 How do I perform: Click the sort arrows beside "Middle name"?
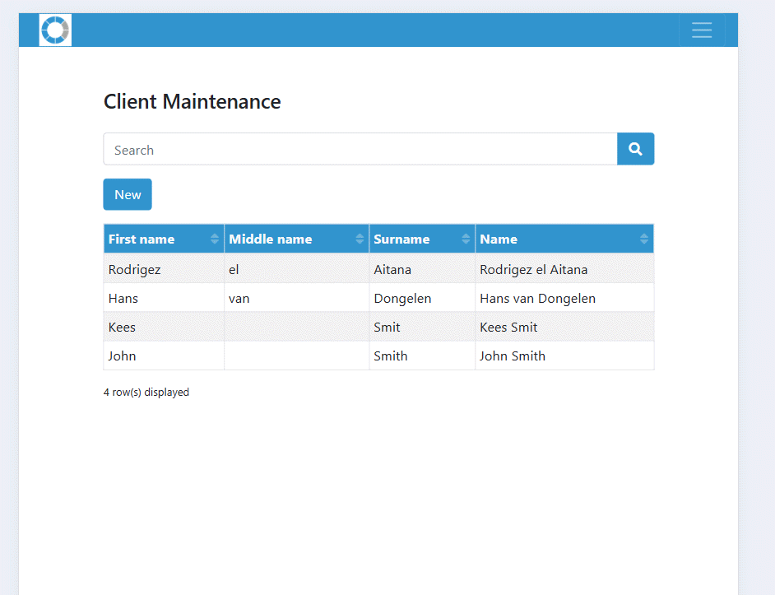tap(361, 239)
